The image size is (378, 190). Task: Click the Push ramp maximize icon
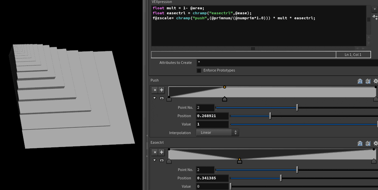[162, 98]
